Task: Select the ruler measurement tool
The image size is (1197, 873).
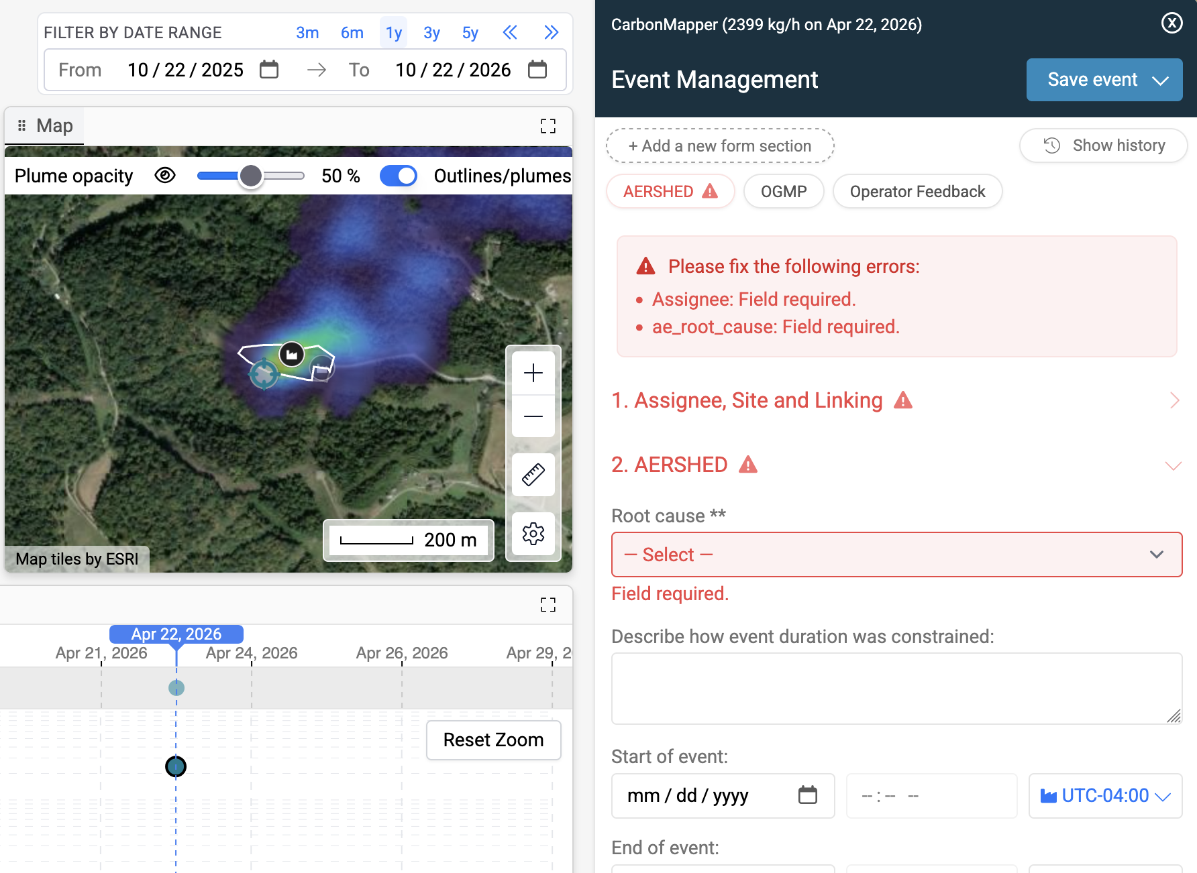Action: tap(533, 475)
